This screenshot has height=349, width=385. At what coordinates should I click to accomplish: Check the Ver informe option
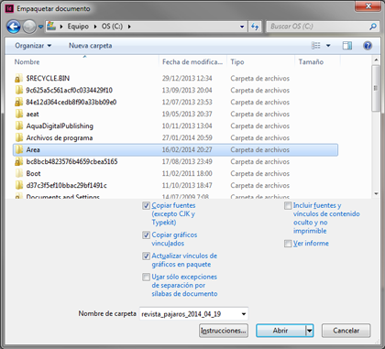click(288, 244)
